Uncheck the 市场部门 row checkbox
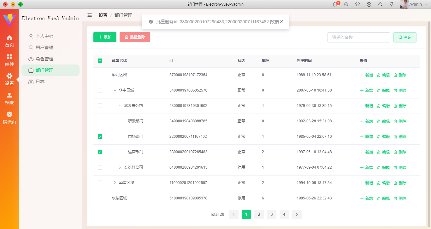Screen dimensions: 431x229 (x=100, y=137)
